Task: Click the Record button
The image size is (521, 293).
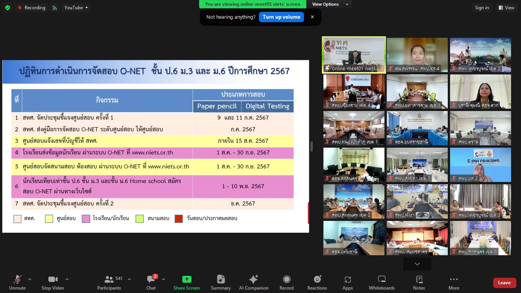Action: pos(286,283)
